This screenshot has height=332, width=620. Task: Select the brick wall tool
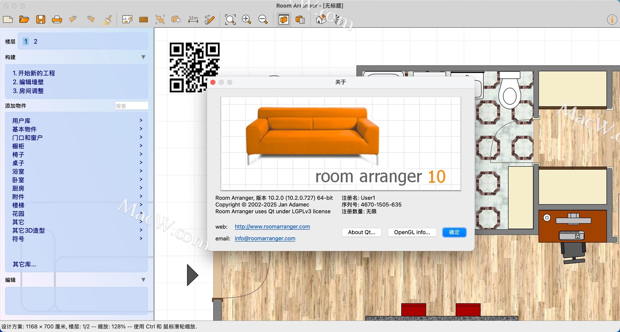coord(143,20)
